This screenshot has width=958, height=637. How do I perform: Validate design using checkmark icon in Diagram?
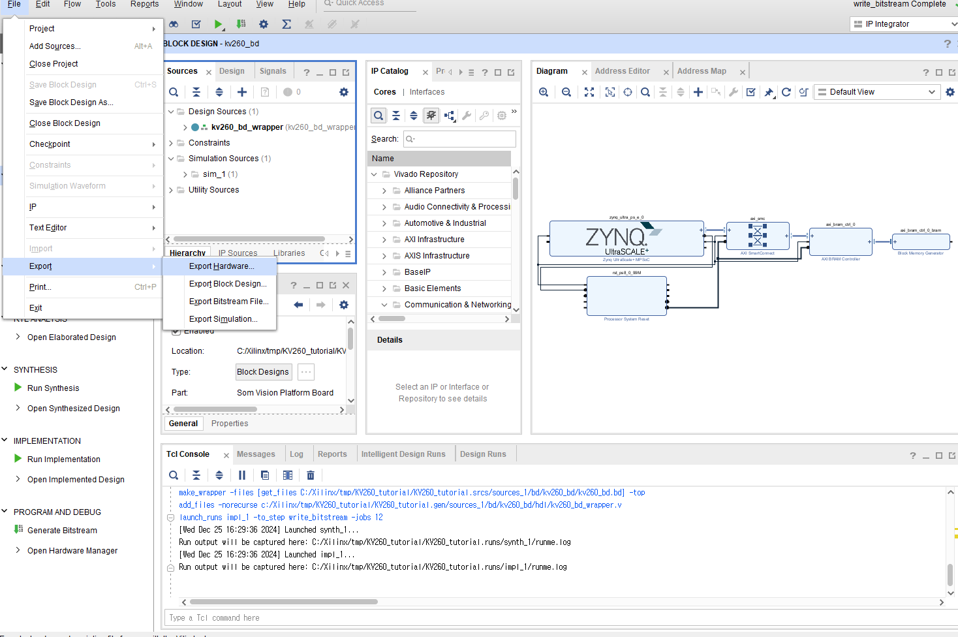tap(751, 92)
